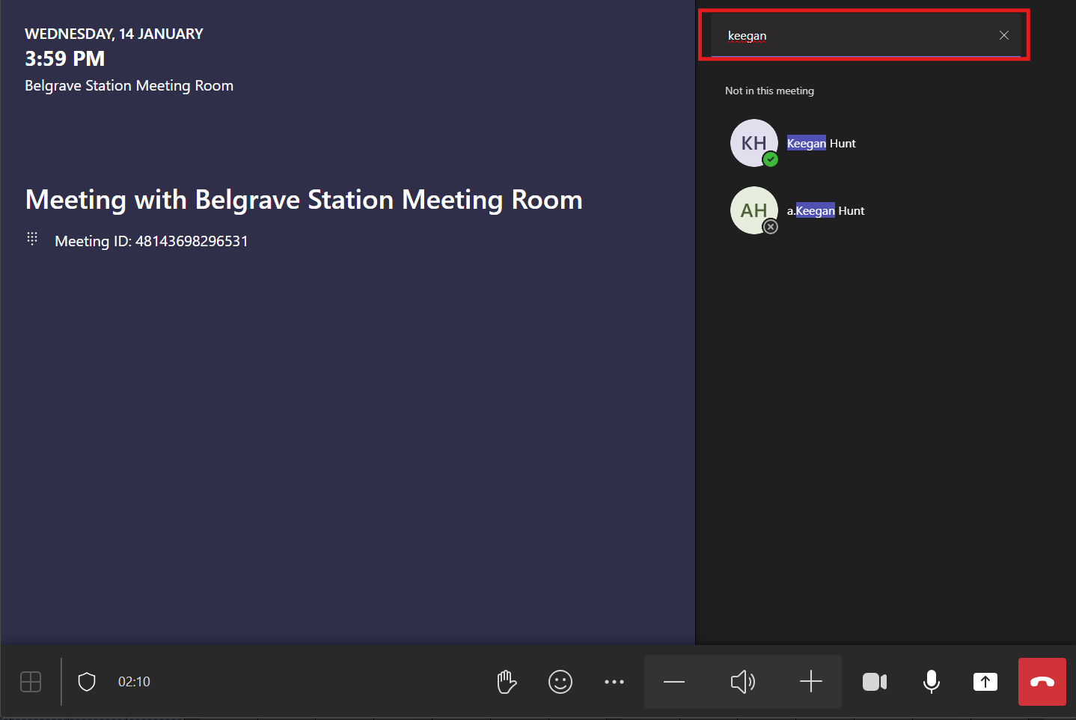Select Keegan Hunt from search results
The image size is (1076, 720).
coord(821,144)
